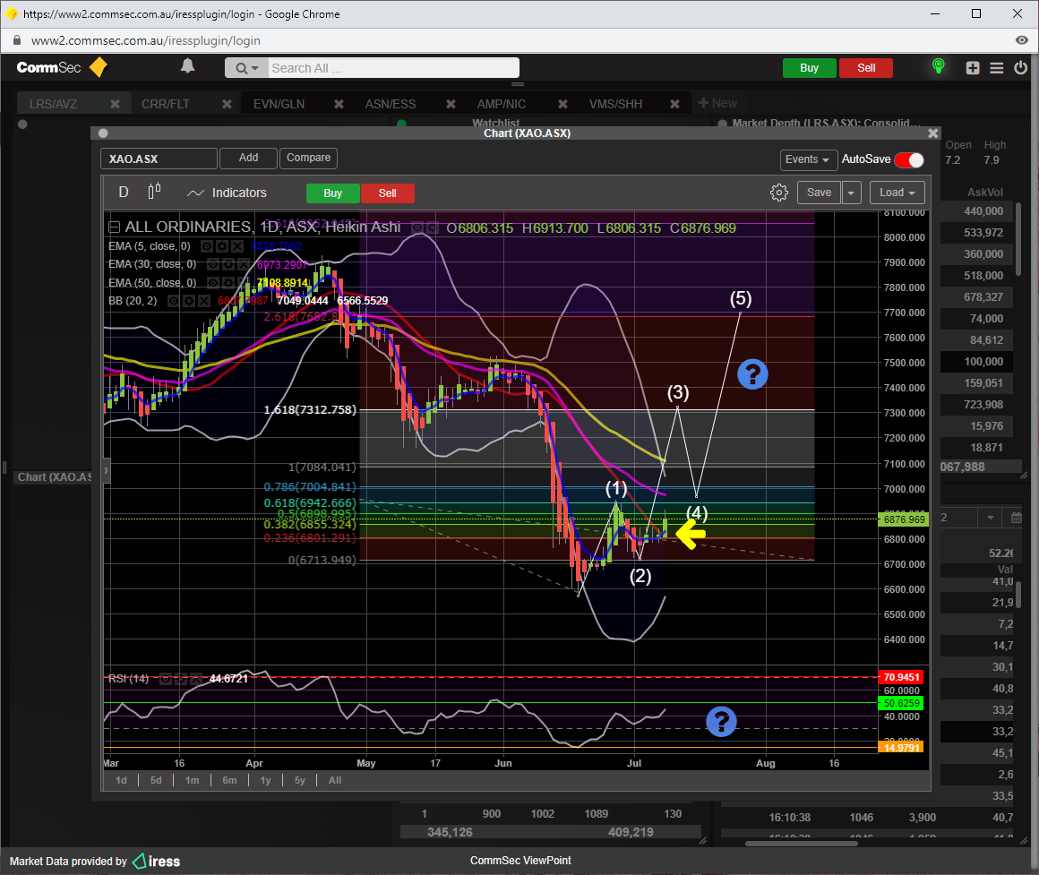Expand the Events dropdown

807,159
